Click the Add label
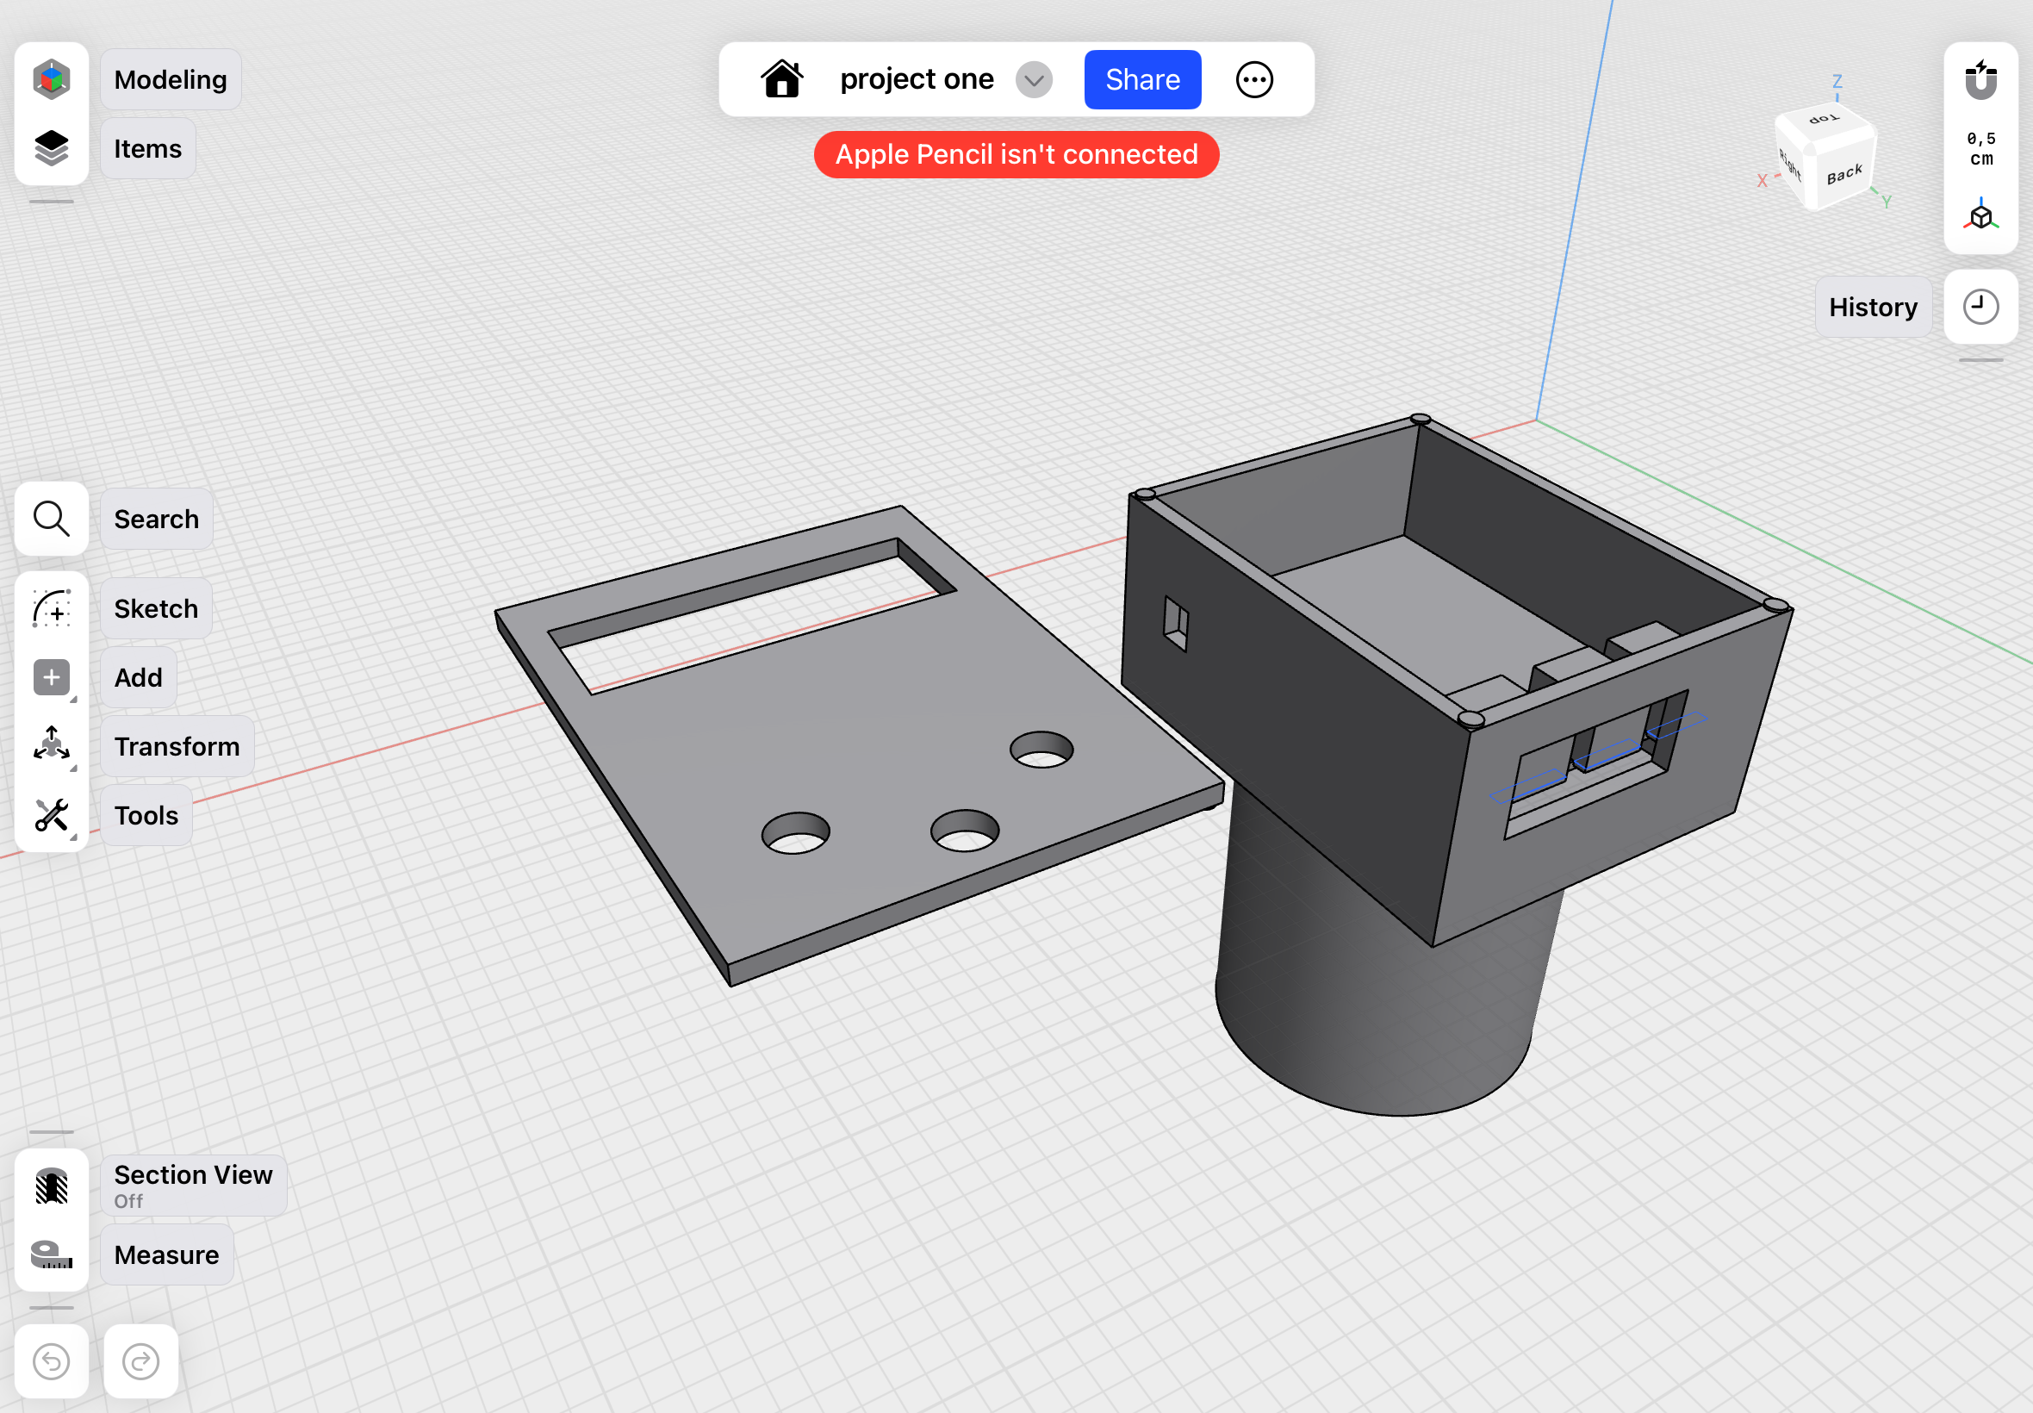Screen dimensions: 2033x1413 click(138, 677)
